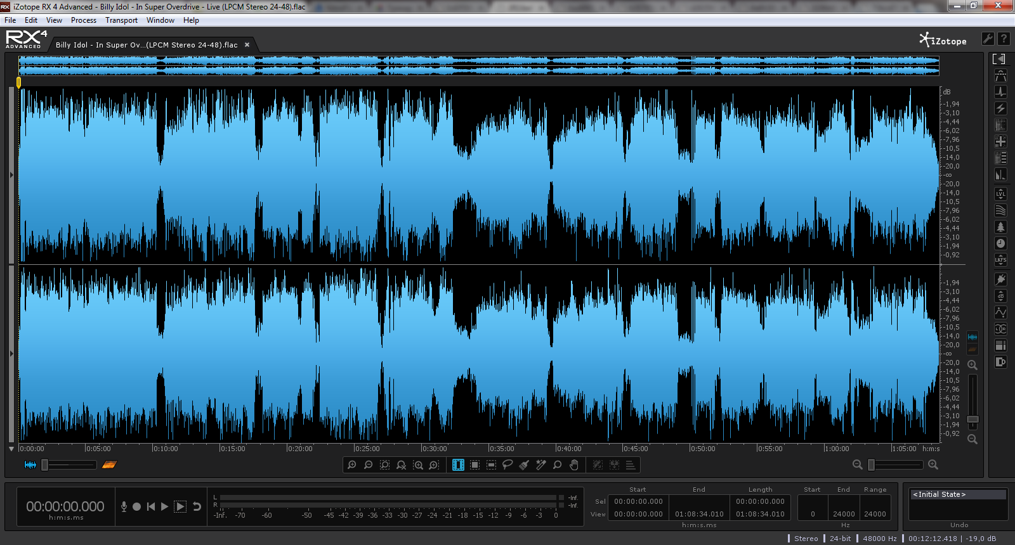
Task: Move the waveform/spectrogram opacity slider
Action: [x=45, y=465]
